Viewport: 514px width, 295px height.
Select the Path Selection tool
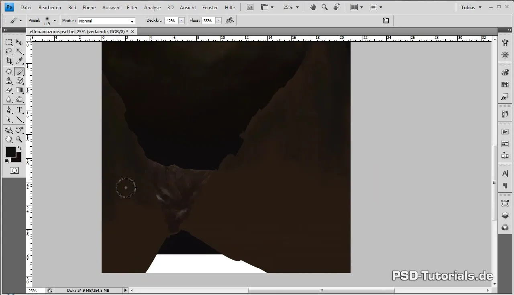tap(9, 119)
